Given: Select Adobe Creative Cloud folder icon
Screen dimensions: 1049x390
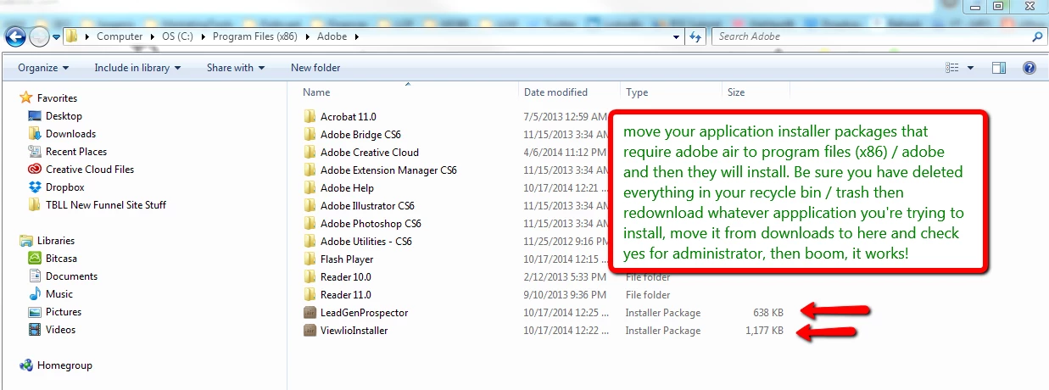Looking at the screenshot, I should point(310,153).
